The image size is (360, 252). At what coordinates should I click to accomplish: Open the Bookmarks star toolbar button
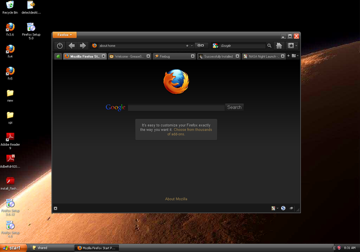click(291, 46)
